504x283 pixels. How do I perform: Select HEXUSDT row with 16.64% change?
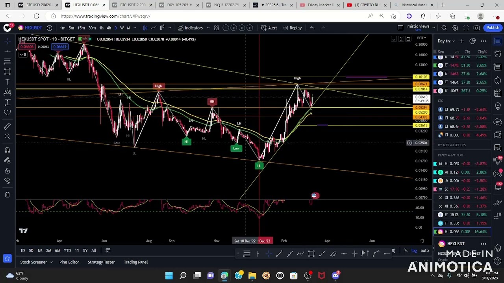pos(462,232)
